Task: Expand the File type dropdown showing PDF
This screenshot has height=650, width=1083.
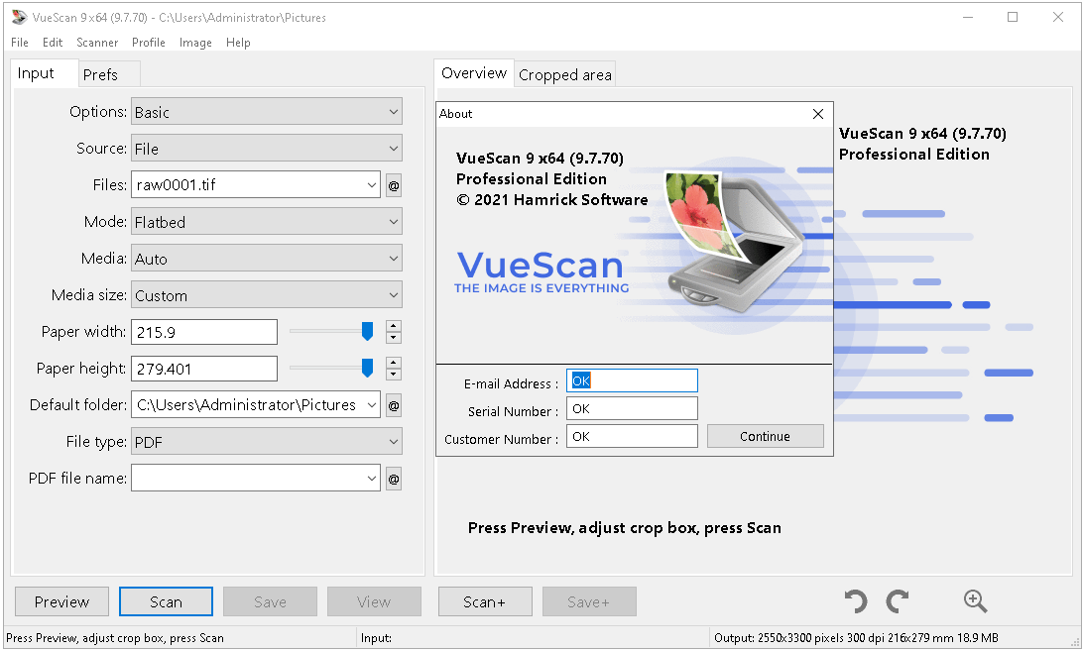Action: pos(267,442)
